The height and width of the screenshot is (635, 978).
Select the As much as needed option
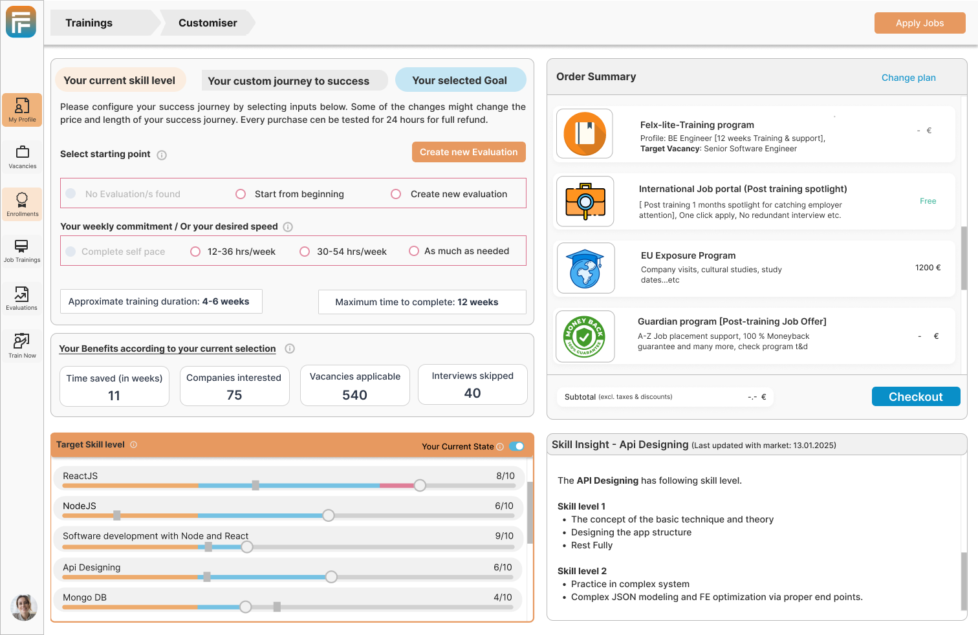click(x=414, y=252)
